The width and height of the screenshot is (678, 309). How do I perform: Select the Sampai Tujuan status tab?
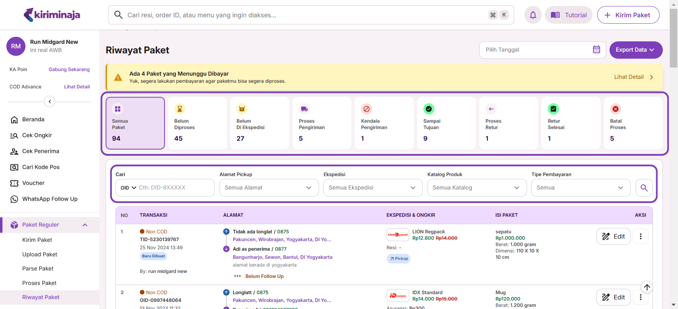446,123
